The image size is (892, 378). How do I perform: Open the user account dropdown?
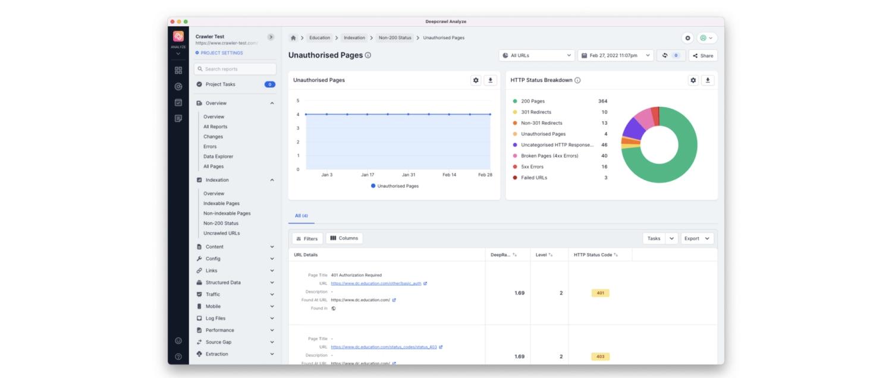(x=707, y=38)
